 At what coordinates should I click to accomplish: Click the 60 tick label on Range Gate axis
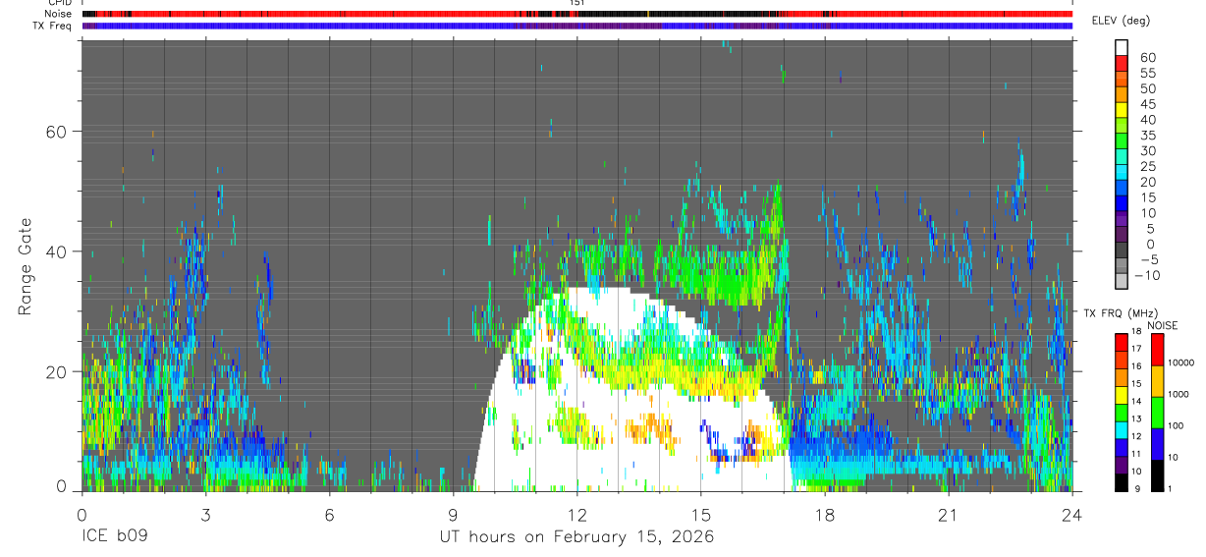pyautogui.click(x=55, y=132)
